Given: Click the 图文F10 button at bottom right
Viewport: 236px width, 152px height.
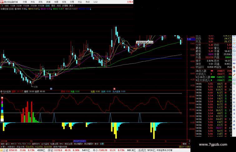Looking at the screenshot, I should pos(183,147).
